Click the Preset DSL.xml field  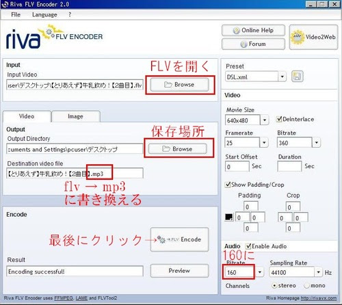coord(252,77)
